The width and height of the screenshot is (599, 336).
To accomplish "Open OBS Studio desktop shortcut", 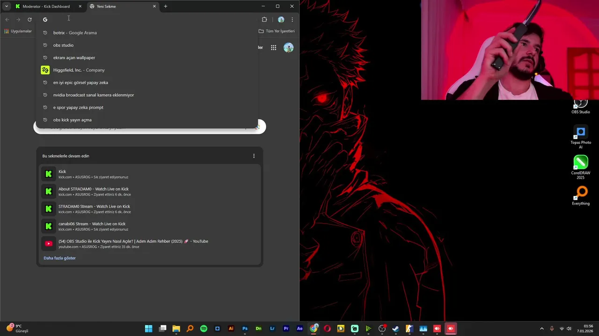I will [581, 107].
